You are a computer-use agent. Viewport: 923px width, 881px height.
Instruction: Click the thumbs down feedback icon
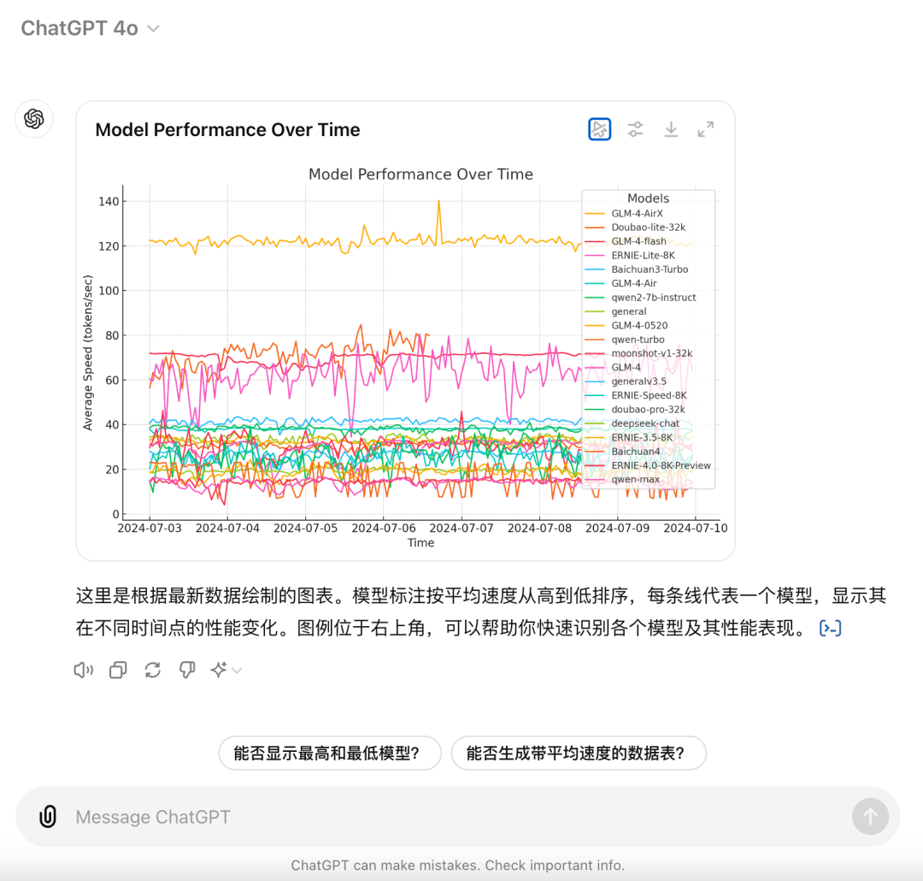coord(187,671)
